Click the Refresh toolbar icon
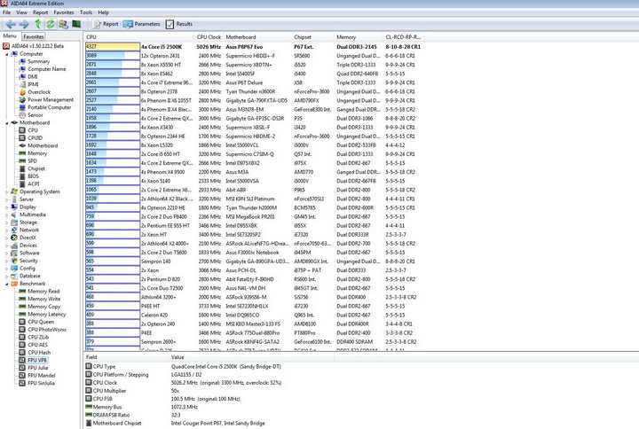Viewport: 639px width, 429px height. (50, 24)
